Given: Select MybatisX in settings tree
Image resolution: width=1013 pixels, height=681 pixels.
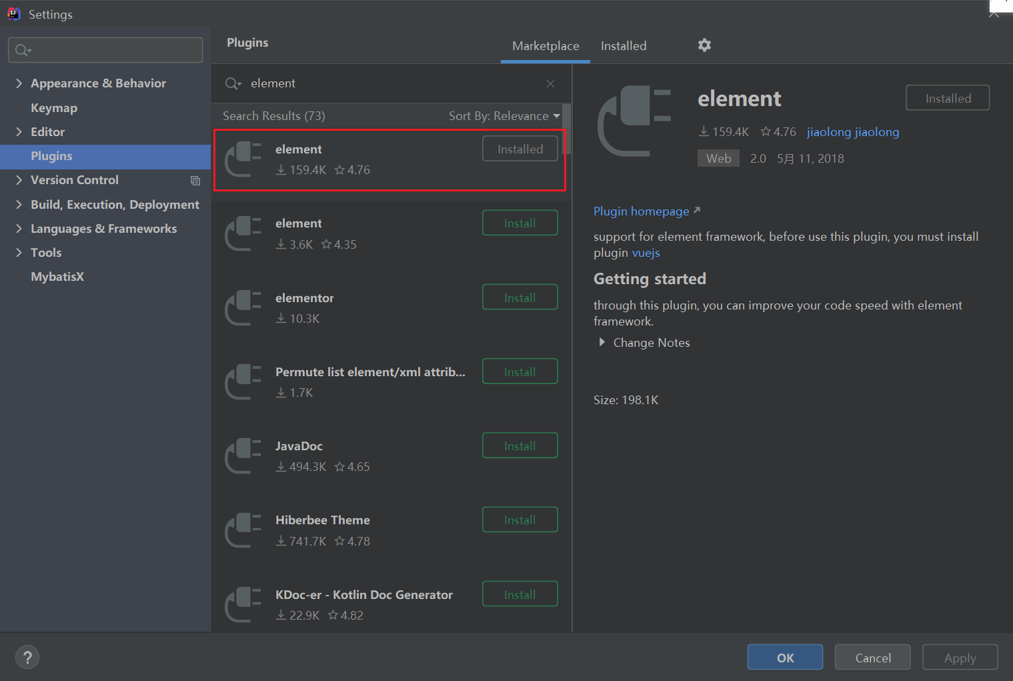Looking at the screenshot, I should coord(57,277).
